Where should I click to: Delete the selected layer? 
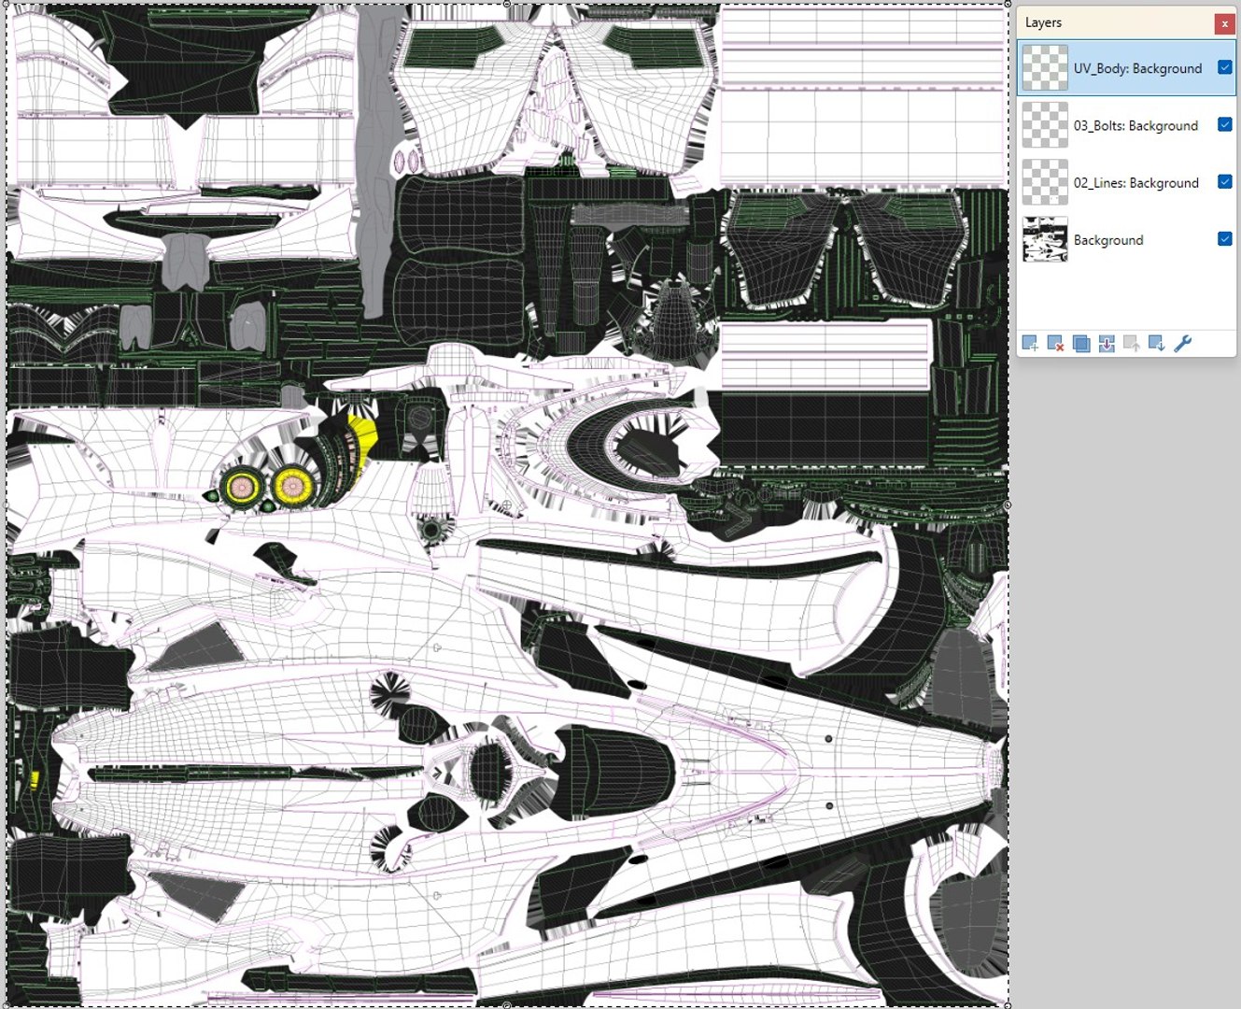click(1055, 344)
